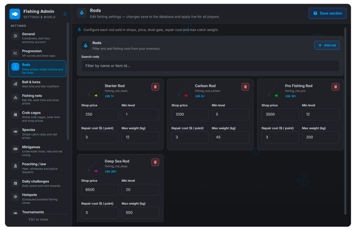Click the Minigames gamepad icon
The image size is (354, 230).
(15, 149)
